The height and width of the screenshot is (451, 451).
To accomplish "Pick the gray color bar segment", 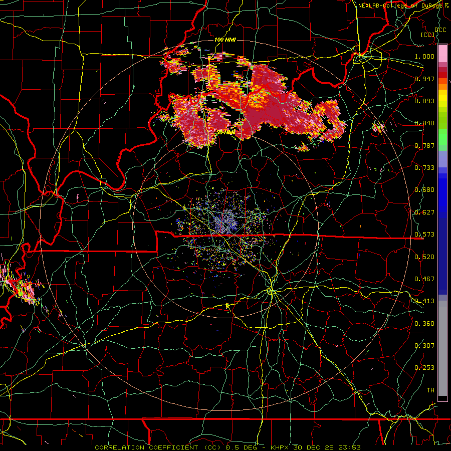I will (x=442, y=348).
